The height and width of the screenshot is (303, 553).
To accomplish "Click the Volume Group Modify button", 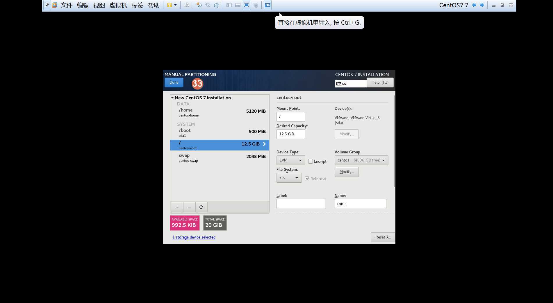I will point(347,172).
